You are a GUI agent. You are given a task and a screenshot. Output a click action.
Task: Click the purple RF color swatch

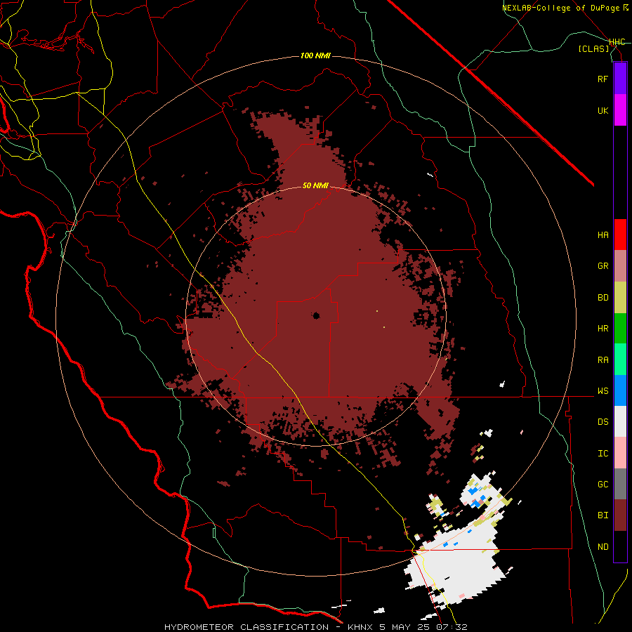click(620, 79)
